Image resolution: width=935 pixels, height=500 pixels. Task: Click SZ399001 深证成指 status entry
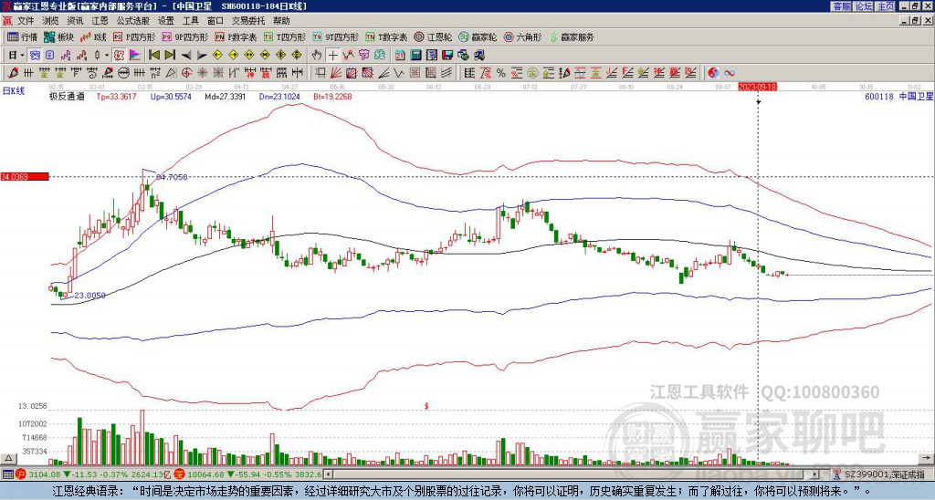tap(884, 474)
